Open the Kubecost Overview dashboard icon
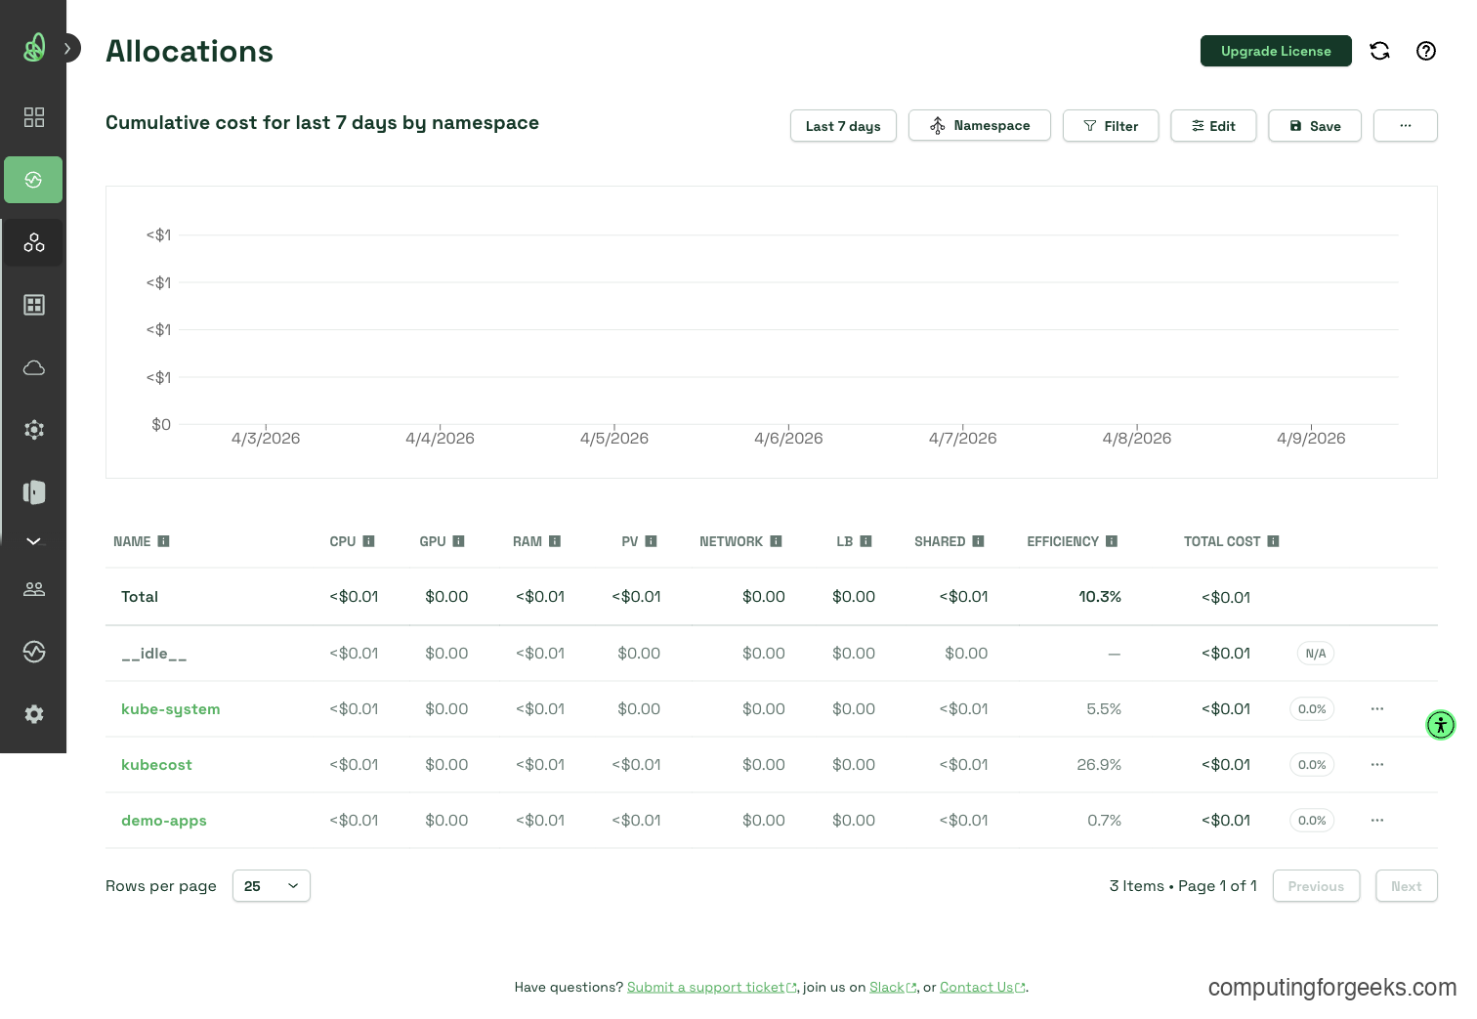 pos(33,117)
